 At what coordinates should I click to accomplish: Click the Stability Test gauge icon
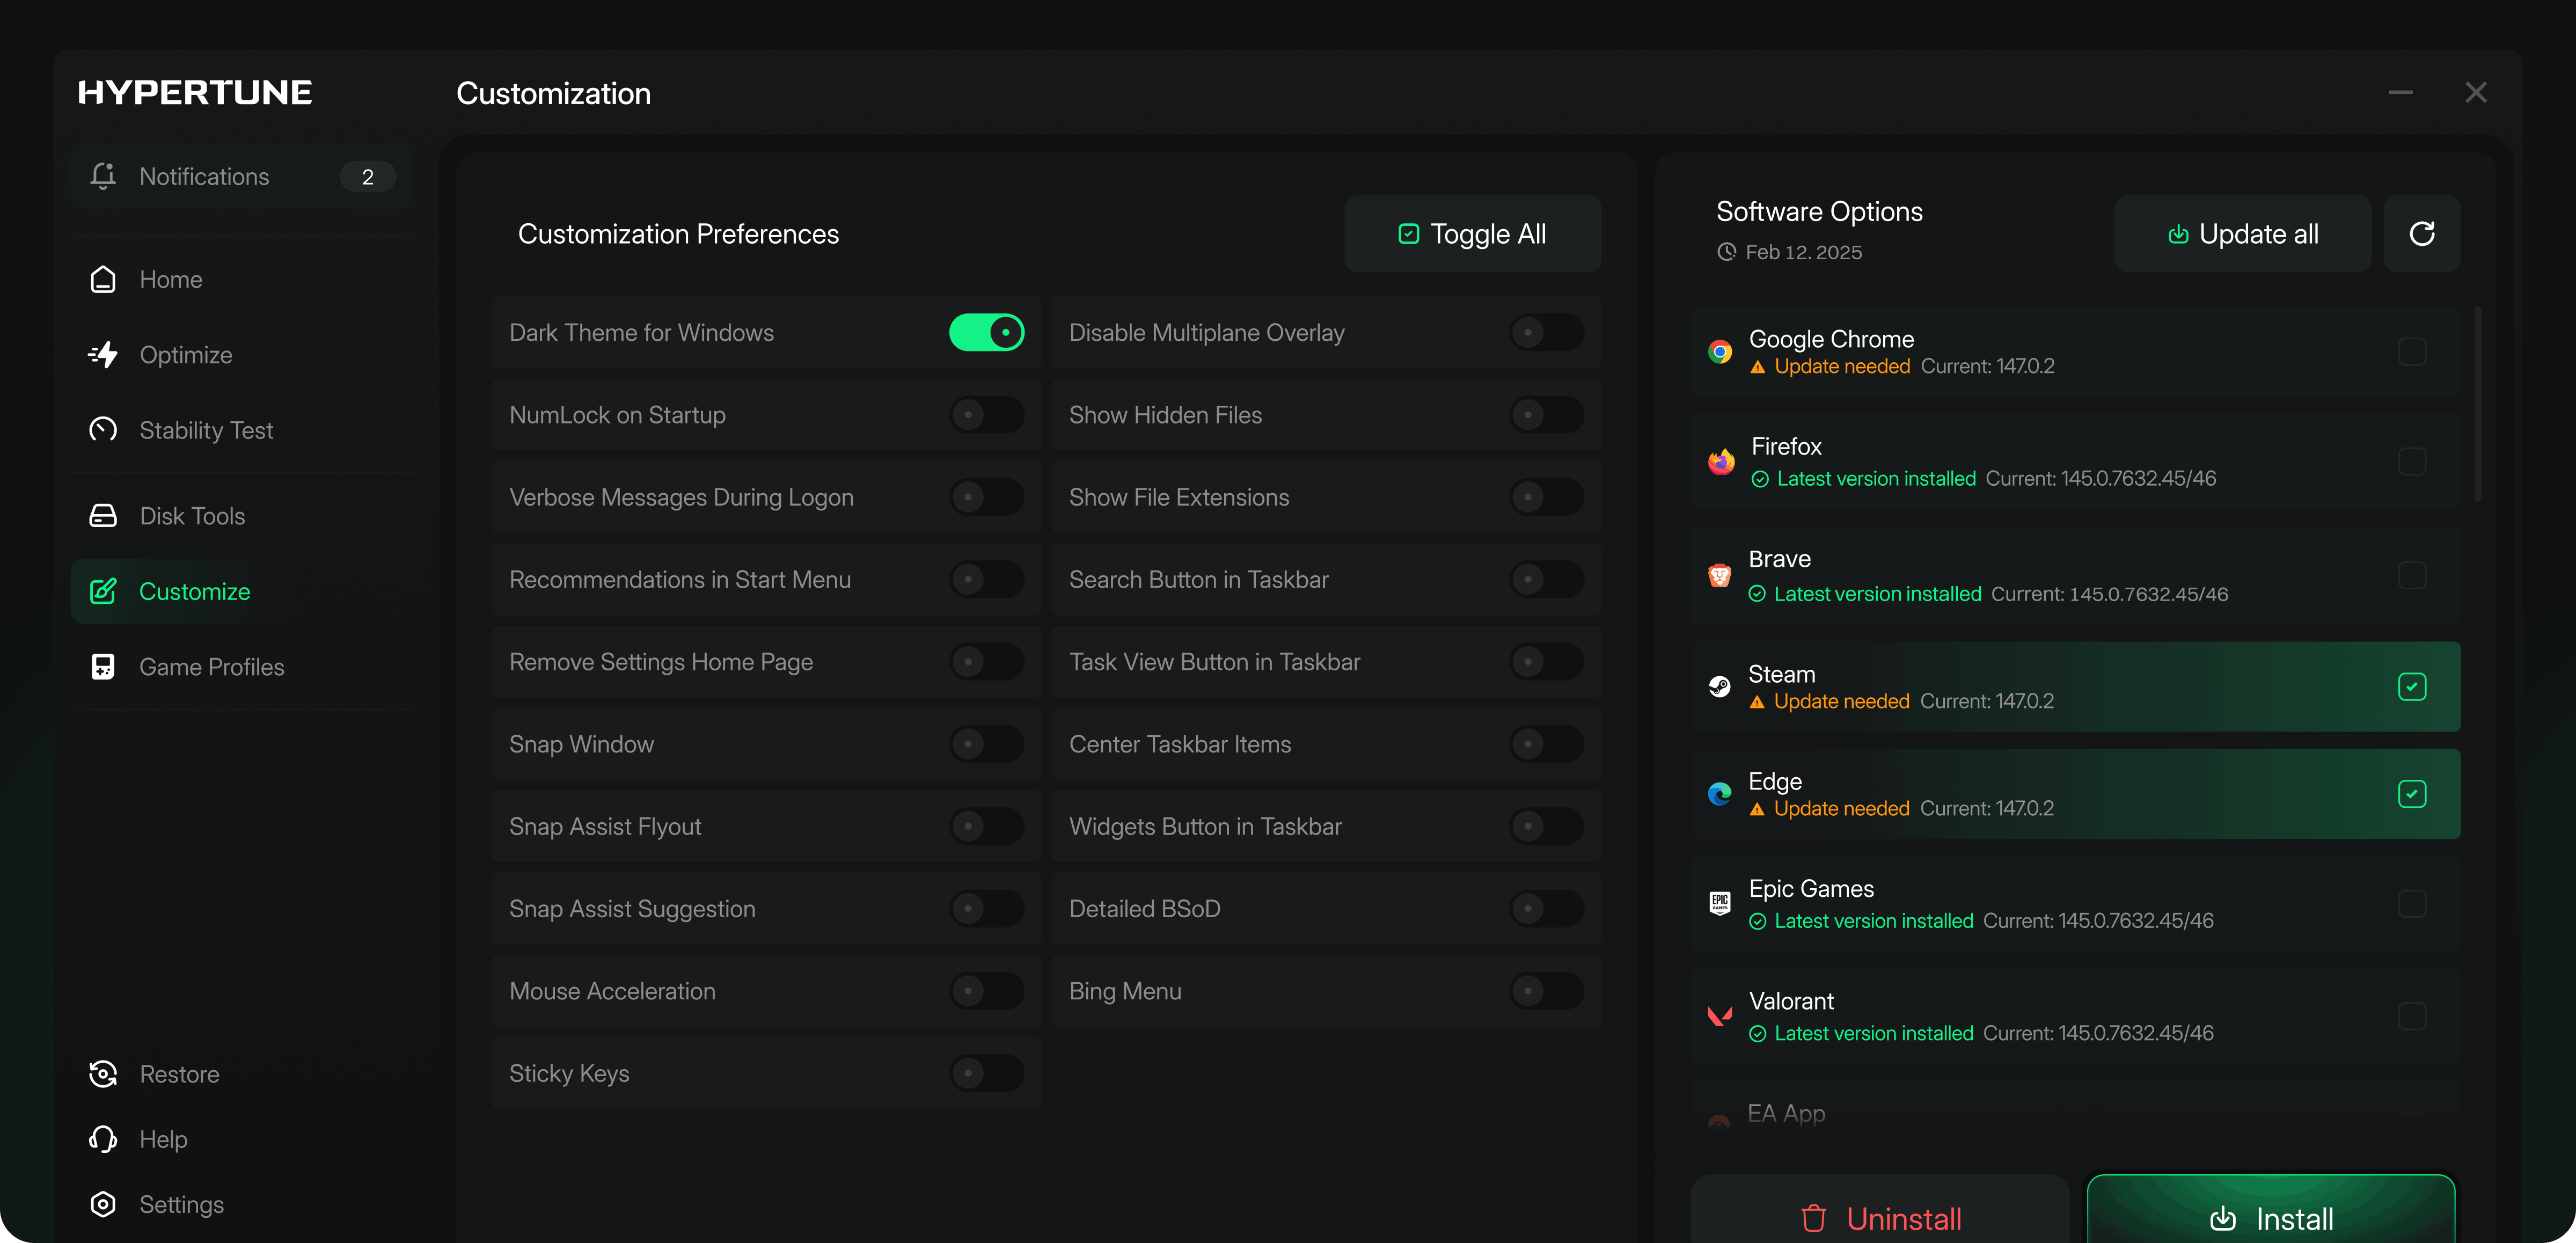[x=103, y=430]
